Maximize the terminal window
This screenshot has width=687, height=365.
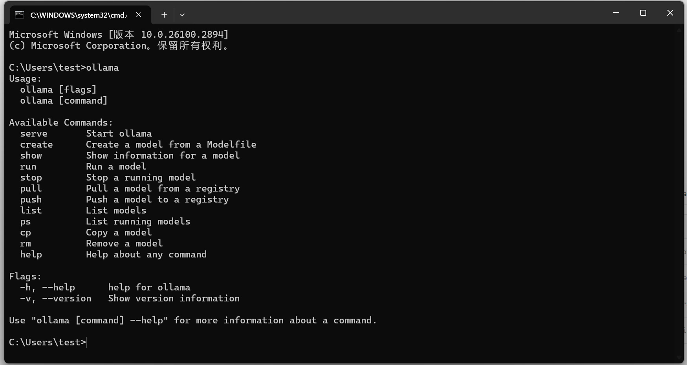643,13
